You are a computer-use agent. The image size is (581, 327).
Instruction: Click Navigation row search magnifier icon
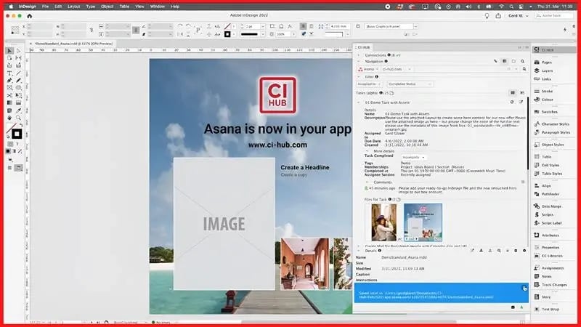tap(522, 61)
